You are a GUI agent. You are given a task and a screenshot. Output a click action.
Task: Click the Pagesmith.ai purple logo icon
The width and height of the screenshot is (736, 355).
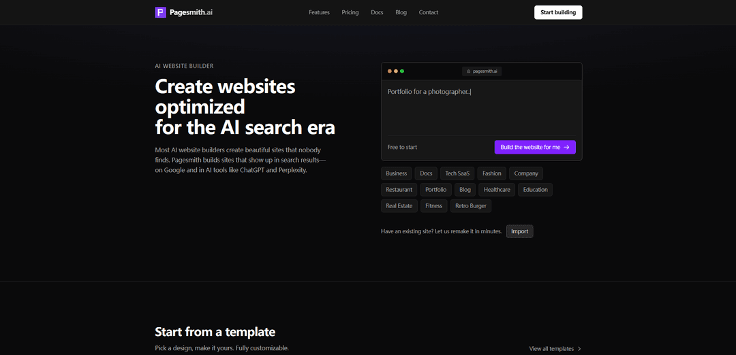160,12
